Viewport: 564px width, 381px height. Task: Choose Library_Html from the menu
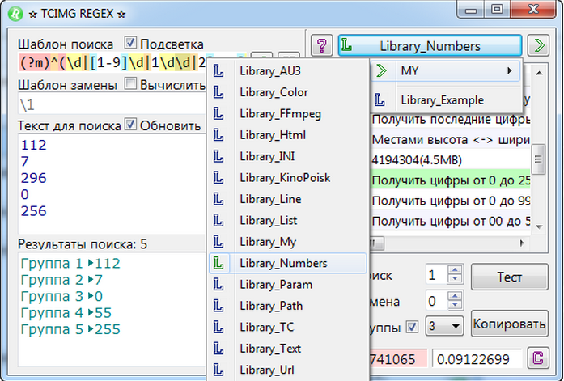[x=288, y=135]
